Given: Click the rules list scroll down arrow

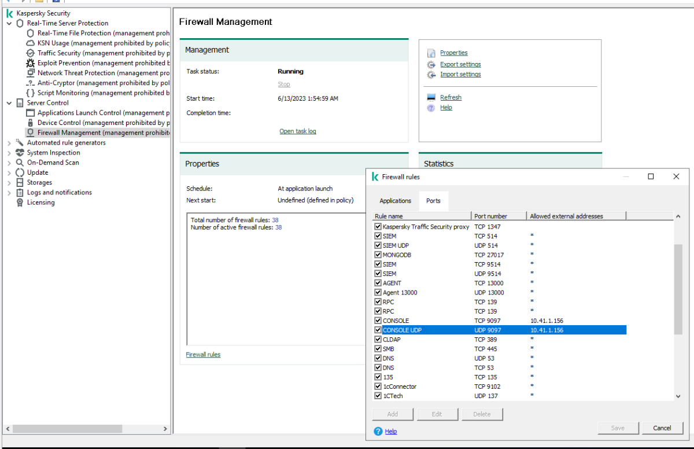Looking at the screenshot, I should 678,396.
